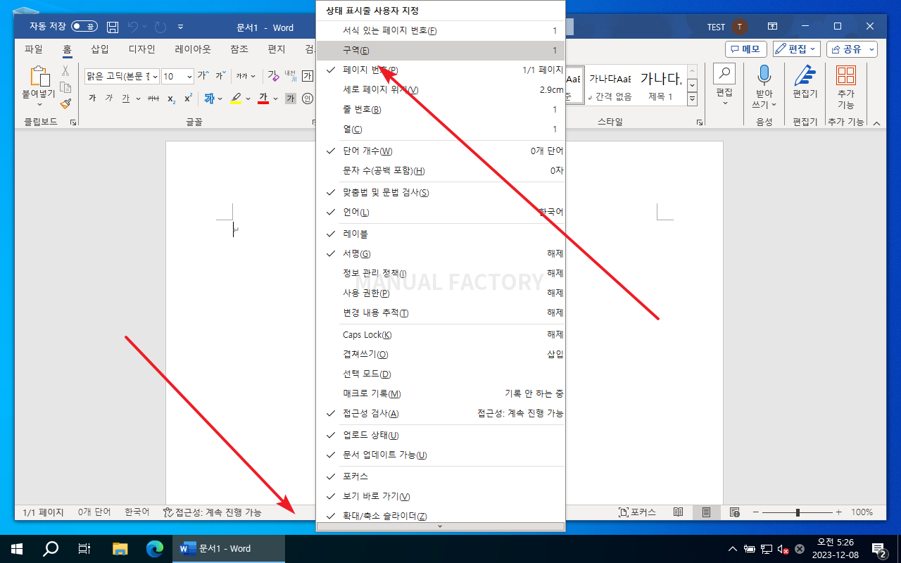The image size is (901, 563).
Task: Select 줄 번호 menu entry
Action: pyautogui.click(x=441, y=110)
